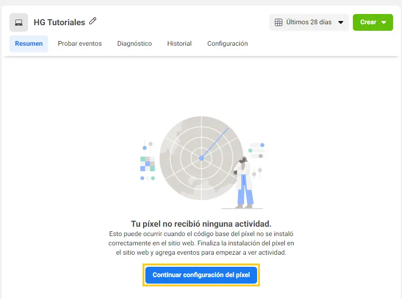Click the HG Tutoriales pixel title
The image size is (402, 299).
tap(59, 22)
